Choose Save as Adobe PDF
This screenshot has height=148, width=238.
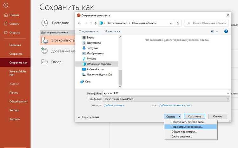17,73
